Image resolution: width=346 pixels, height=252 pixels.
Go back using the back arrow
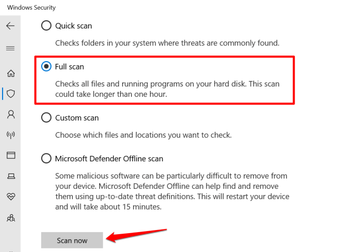click(10, 26)
